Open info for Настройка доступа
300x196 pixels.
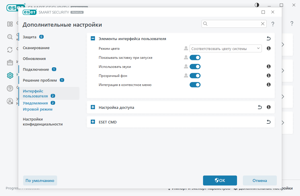[269, 107]
